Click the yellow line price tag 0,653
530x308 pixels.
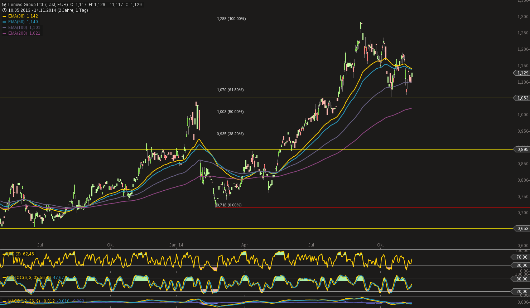coord(521,228)
